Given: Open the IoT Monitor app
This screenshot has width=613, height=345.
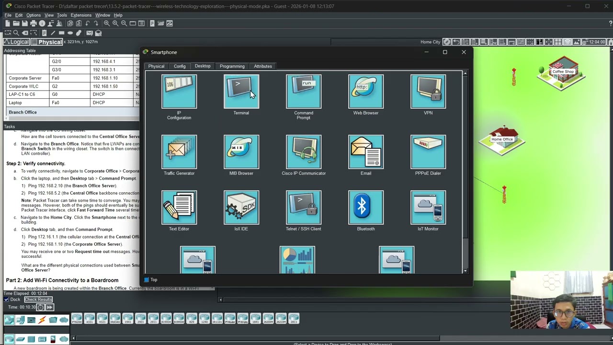Looking at the screenshot, I should click(x=428, y=207).
